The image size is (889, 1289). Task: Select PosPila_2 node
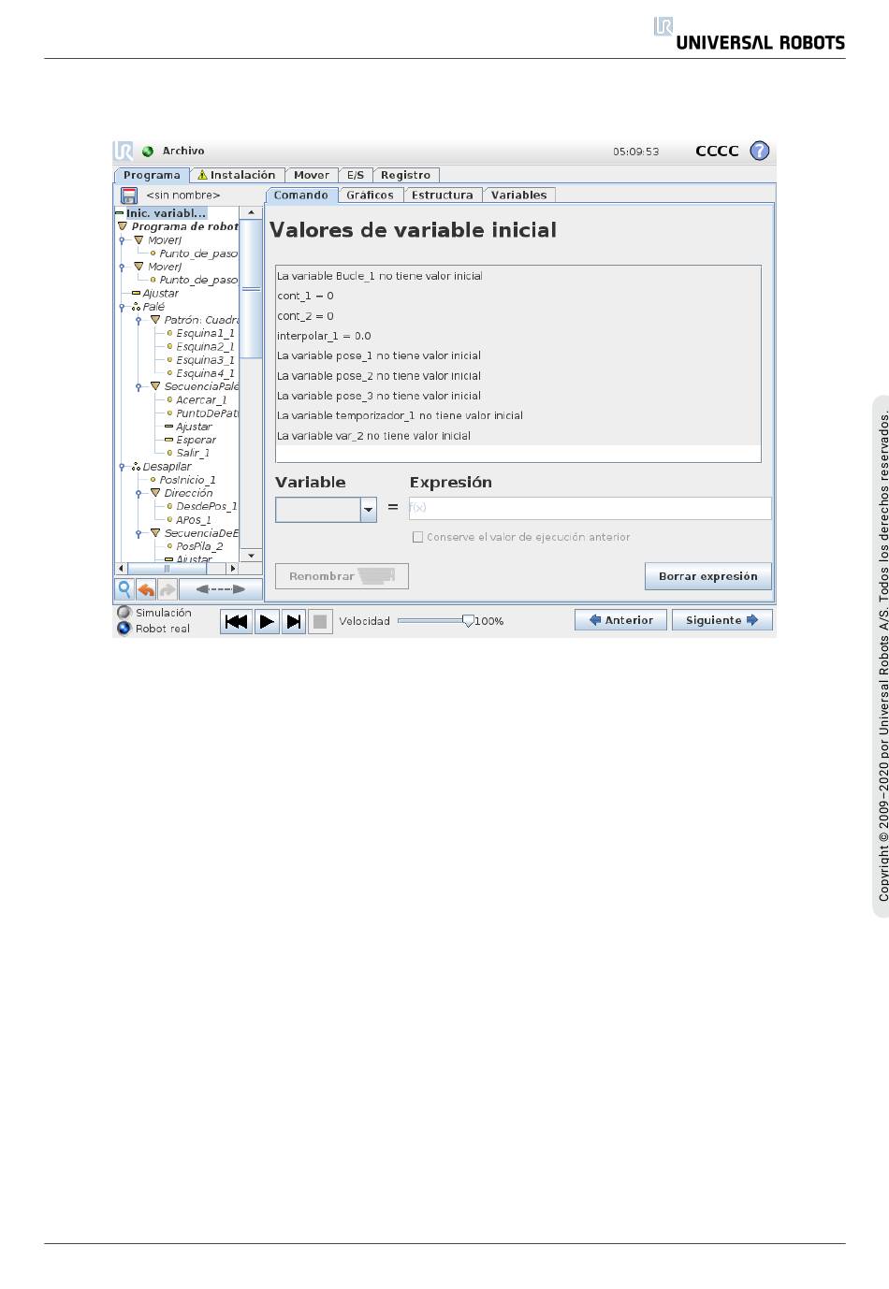tap(199, 546)
